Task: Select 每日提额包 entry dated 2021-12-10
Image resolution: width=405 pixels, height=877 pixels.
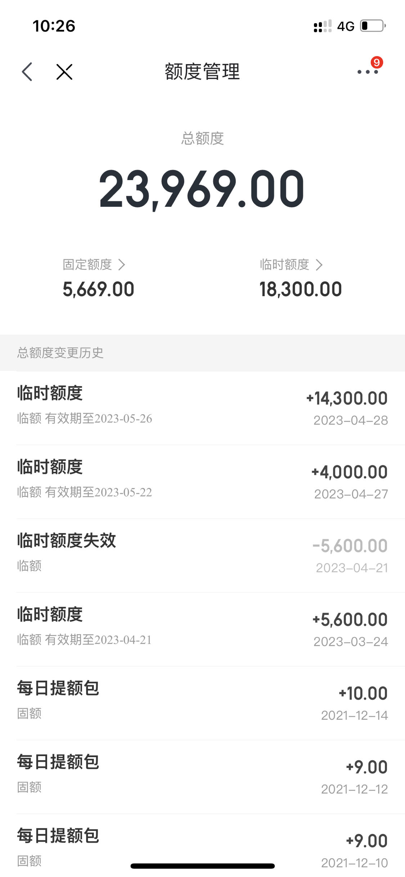Action: (202, 846)
